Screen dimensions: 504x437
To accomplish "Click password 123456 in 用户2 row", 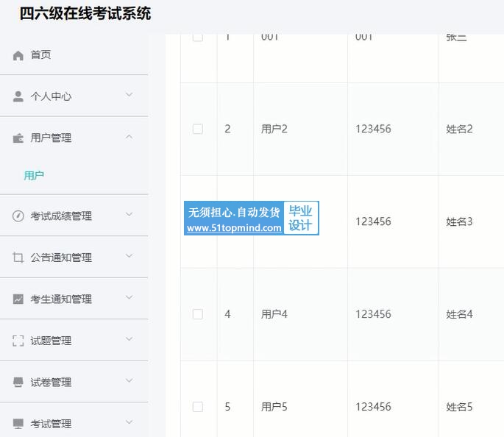I will click(x=373, y=129).
